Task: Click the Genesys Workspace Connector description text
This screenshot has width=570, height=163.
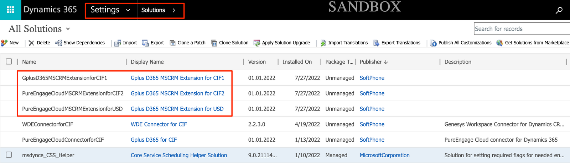Action: [504, 124]
